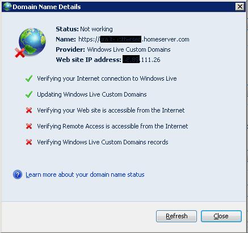Image resolution: width=248 pixels, height=233 pixels.
Task: Click the blue help question mark icon
Action: [x=18, y=174]
